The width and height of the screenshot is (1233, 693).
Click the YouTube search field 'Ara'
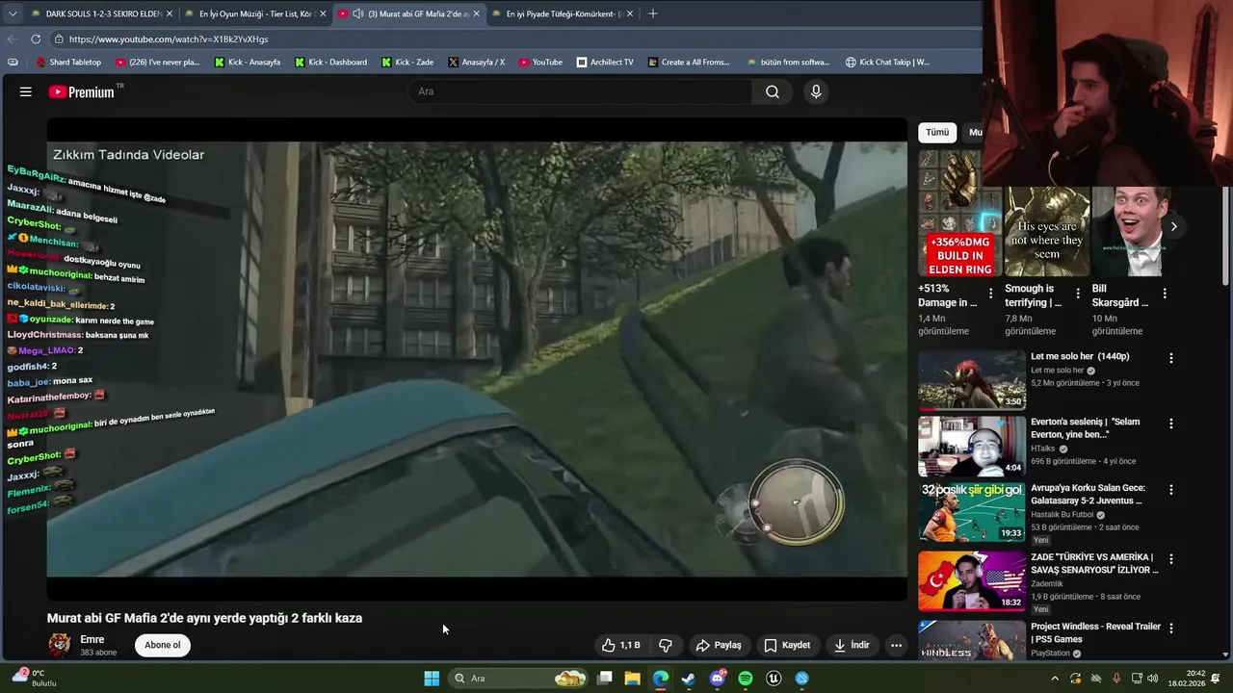coord(581,91)
